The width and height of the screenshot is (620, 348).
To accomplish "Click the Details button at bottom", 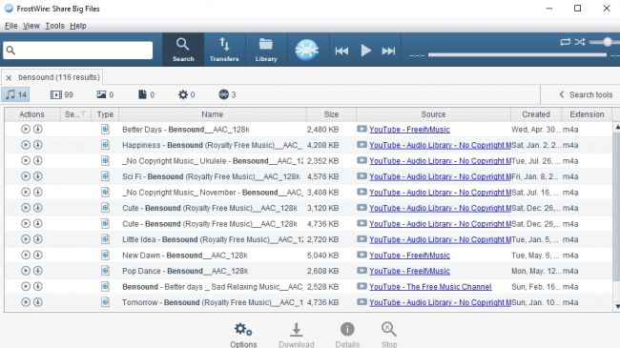I will [x=347, y=336].
